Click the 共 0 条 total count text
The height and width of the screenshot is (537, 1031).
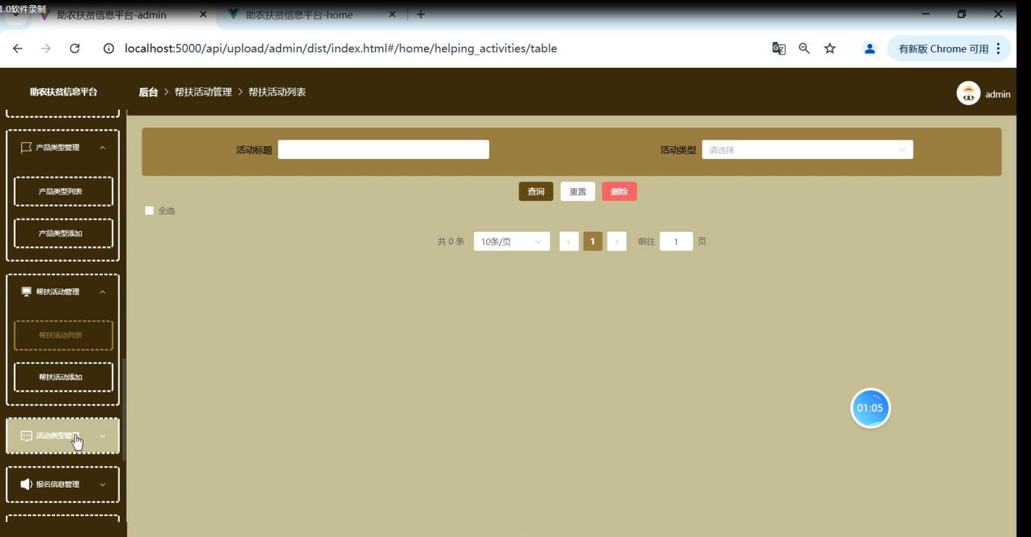coord(450,242)
